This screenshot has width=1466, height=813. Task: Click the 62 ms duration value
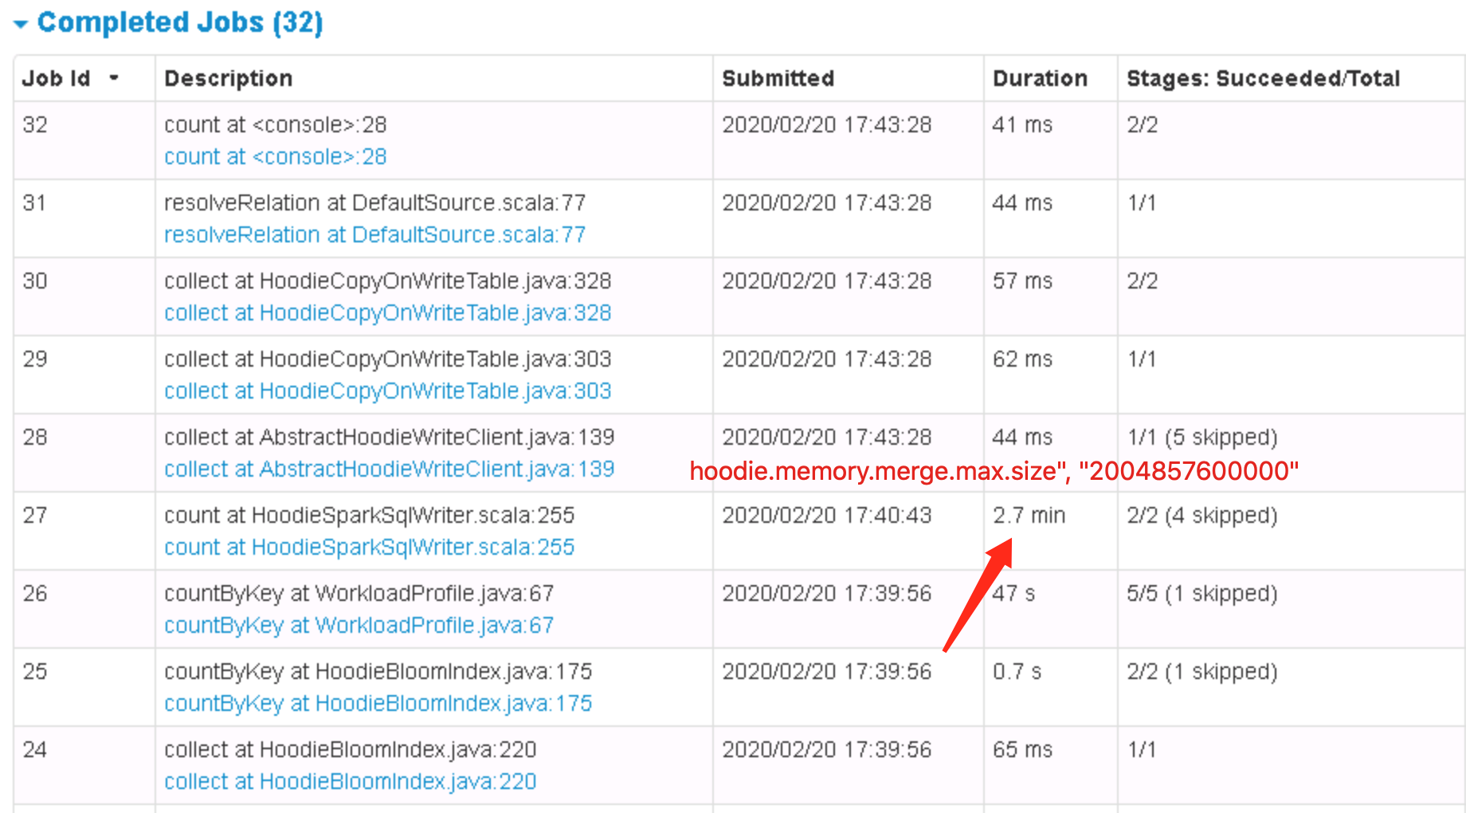[x=1022, y=359]
